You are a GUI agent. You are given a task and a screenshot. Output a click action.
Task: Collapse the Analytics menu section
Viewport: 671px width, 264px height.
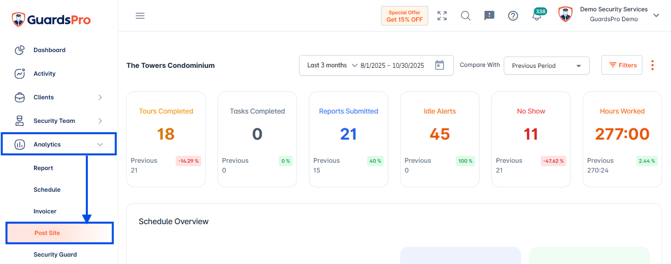point(59,144)
